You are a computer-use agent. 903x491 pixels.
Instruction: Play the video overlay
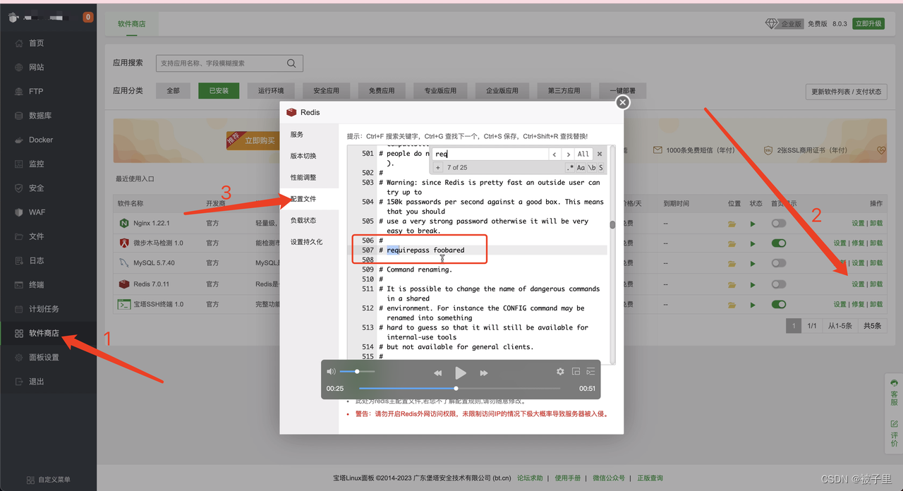[460, 372]
